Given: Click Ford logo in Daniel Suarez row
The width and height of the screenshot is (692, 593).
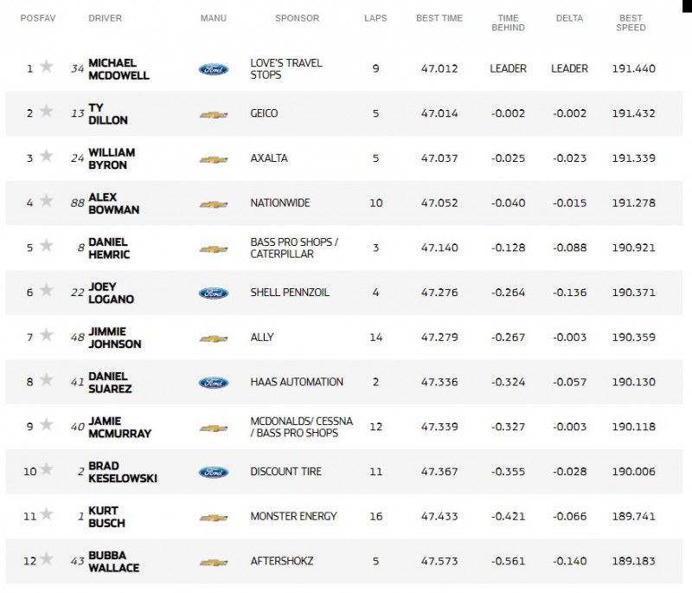Looking at the screenshot, I should point(214,383).
